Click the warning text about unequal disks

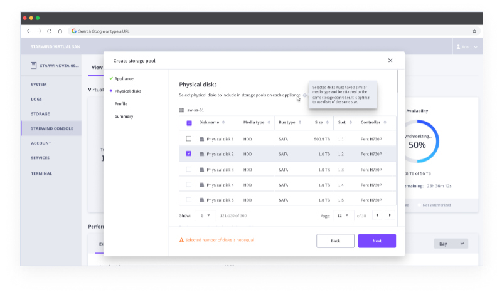[220, 240]
